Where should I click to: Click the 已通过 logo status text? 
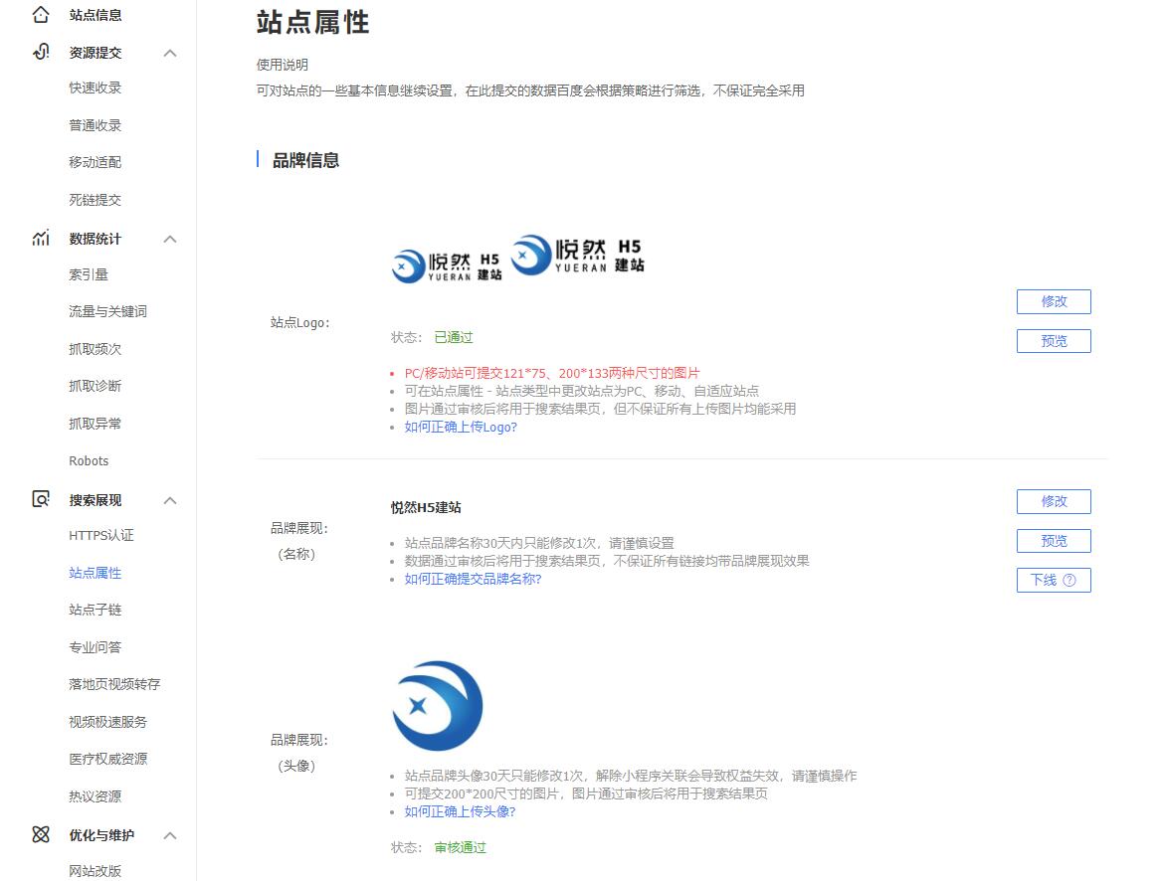[454, 337]
